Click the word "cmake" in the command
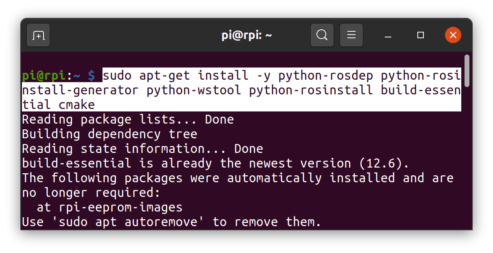493x253 pixels. [x=76, y=105]
